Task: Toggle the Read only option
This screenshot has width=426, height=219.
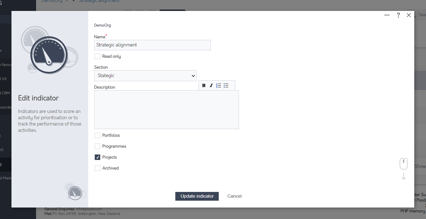Action: coord(97,56)
